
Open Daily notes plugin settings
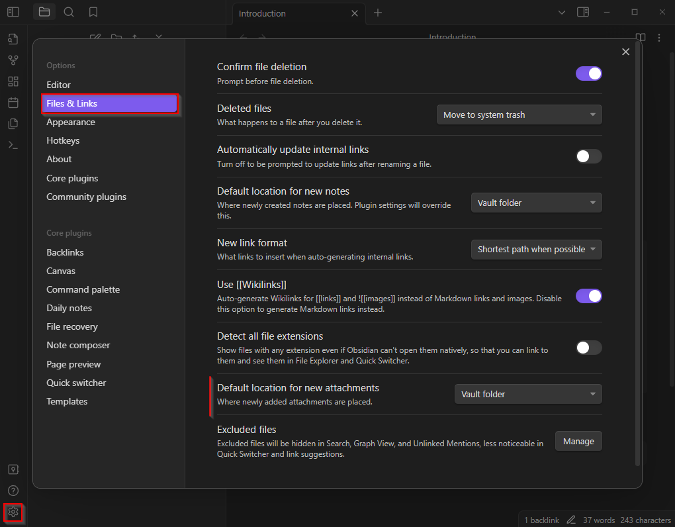(109, 309)
